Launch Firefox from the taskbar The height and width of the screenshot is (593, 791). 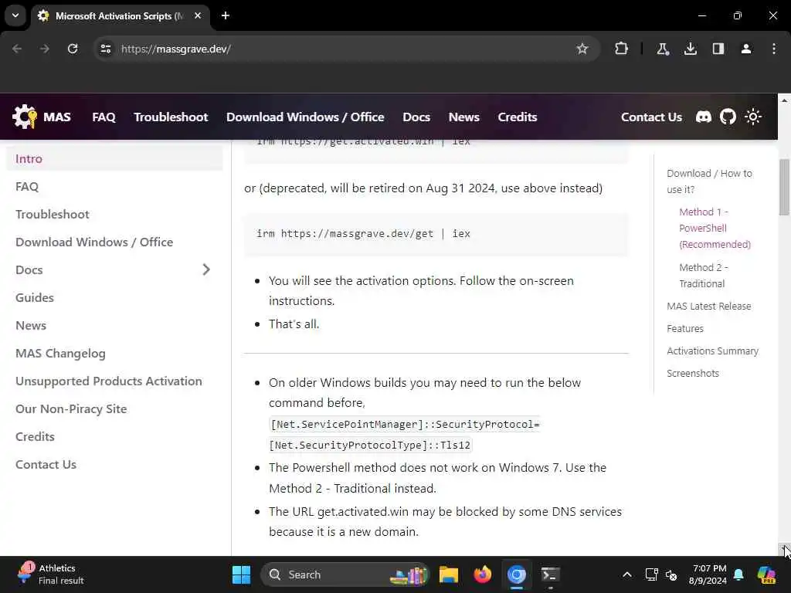pos(482,574)
